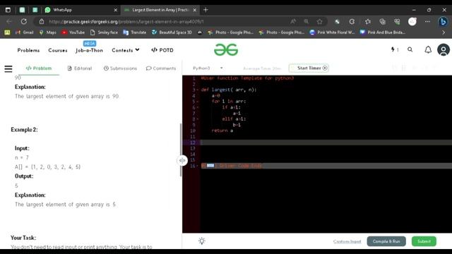Click the 'Example 2:' heading text
The width and height of the screenshot is (452, 254).
click(x=24, y=130)
